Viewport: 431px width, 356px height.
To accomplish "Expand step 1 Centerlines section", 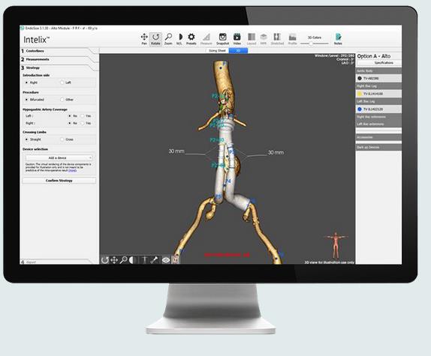I will [x=59, y=51].
